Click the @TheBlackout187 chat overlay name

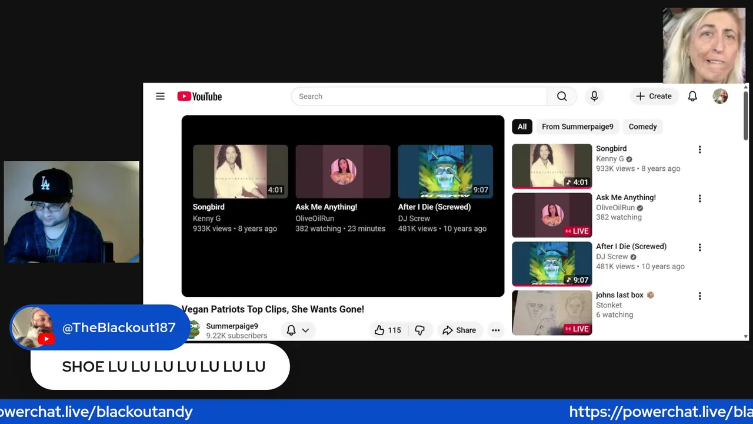(x=119, y=328)
